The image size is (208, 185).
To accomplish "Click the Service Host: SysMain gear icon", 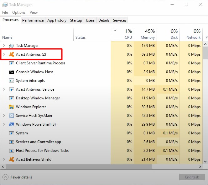I will pyautogui.click(x=12, y=116).
